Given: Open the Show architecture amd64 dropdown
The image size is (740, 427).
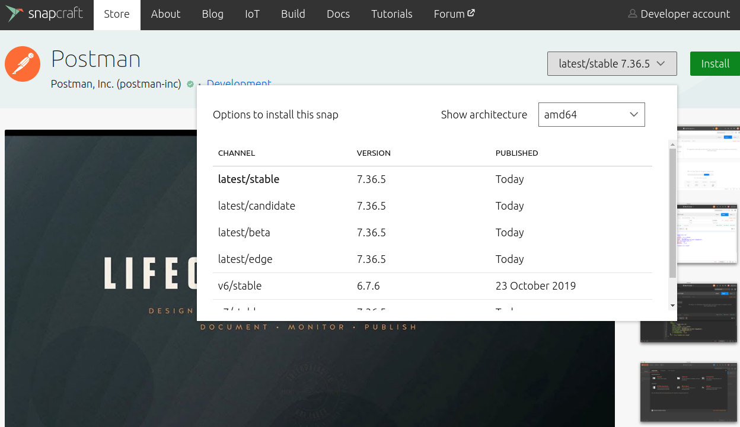Looking at the screenshot, I should [x=591, y=114].
